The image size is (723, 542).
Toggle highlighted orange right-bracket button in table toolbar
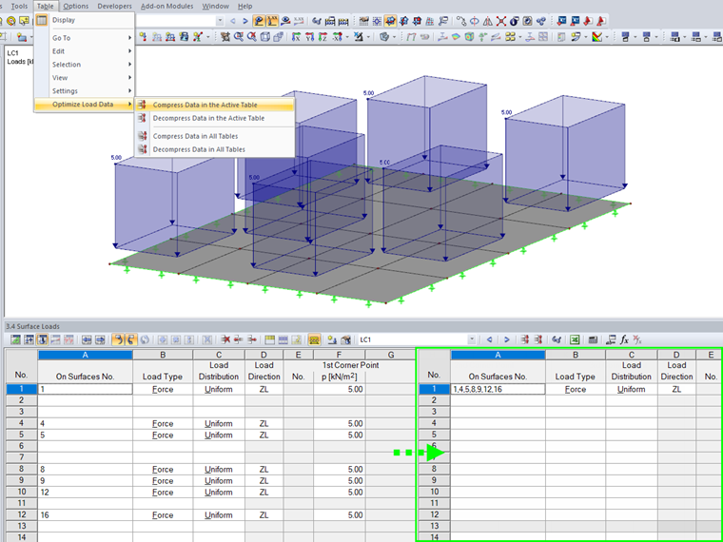point(131,339)
